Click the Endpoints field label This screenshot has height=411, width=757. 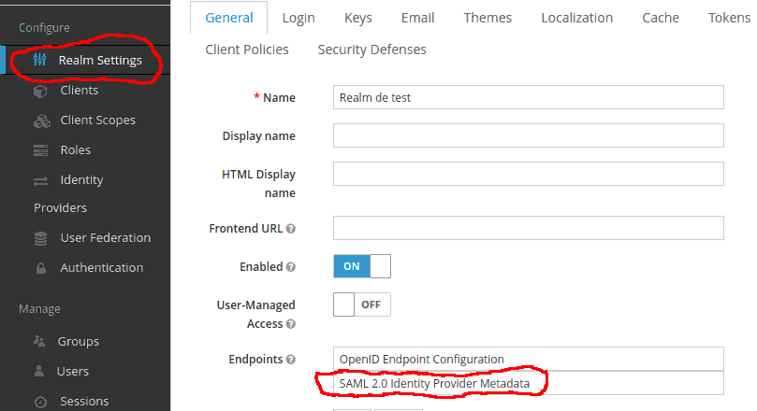255,360
